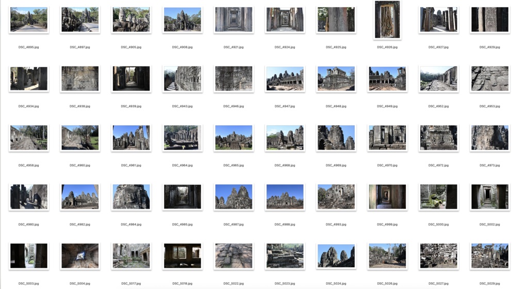Click the thumbnail of DSC_4961.jpg

(131, 138)
